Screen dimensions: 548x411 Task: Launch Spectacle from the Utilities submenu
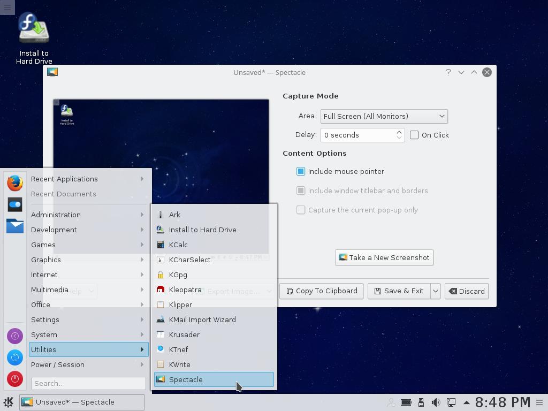pos(214,379)
